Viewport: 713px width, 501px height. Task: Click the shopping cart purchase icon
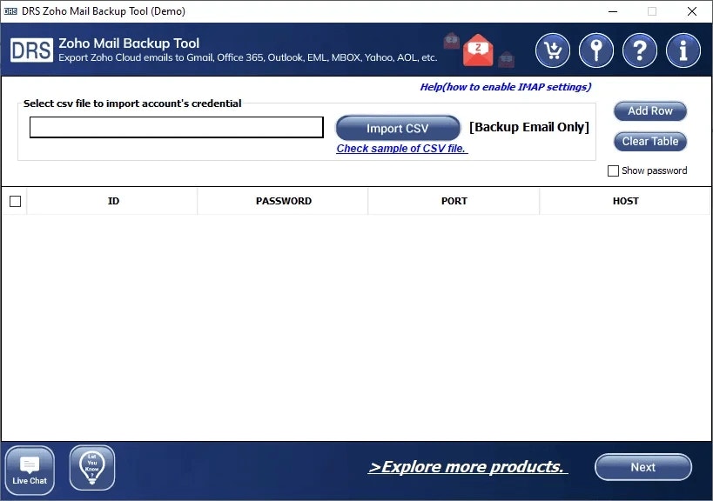[553, 50]
